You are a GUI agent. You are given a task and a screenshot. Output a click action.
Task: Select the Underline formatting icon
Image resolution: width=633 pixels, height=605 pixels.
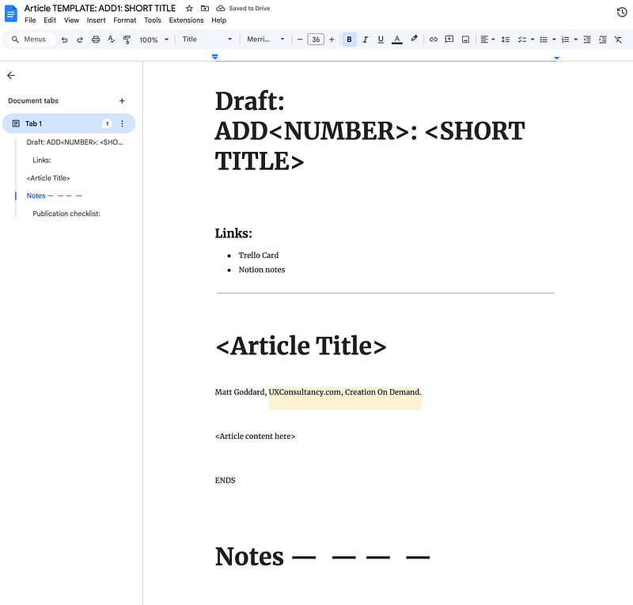coord(381,39)
